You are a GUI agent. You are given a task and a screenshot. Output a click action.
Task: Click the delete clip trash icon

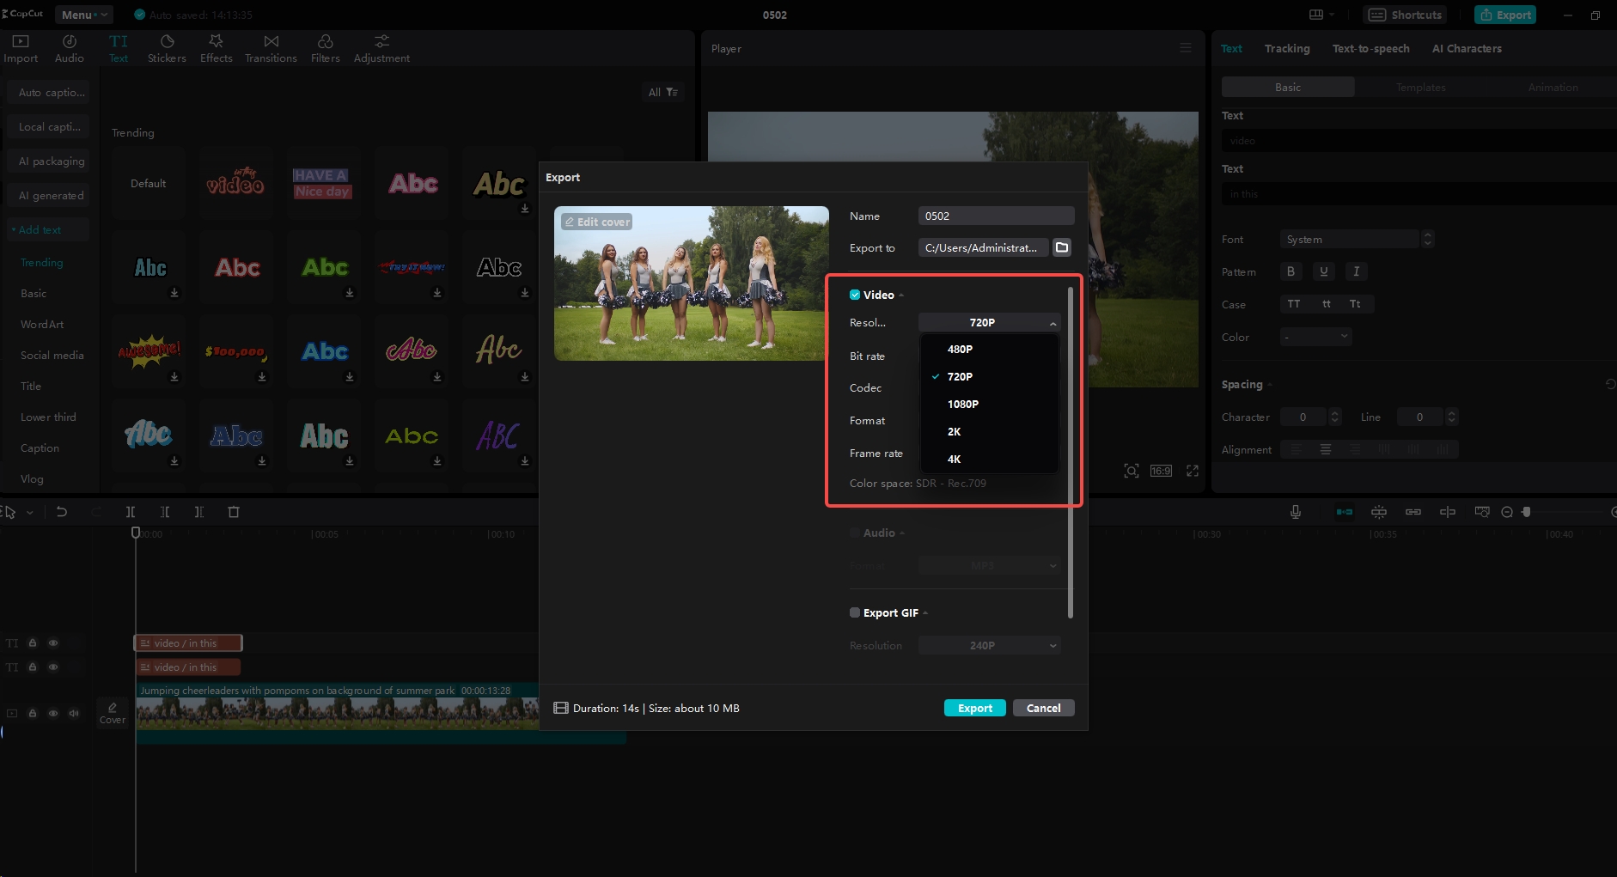coord(234,511)
